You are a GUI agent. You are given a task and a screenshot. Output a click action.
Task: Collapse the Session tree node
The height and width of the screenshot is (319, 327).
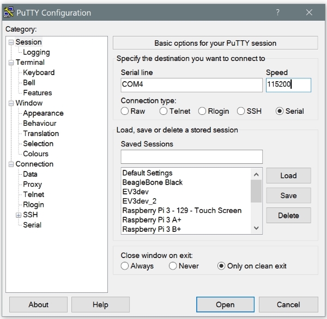pos(11,42)
